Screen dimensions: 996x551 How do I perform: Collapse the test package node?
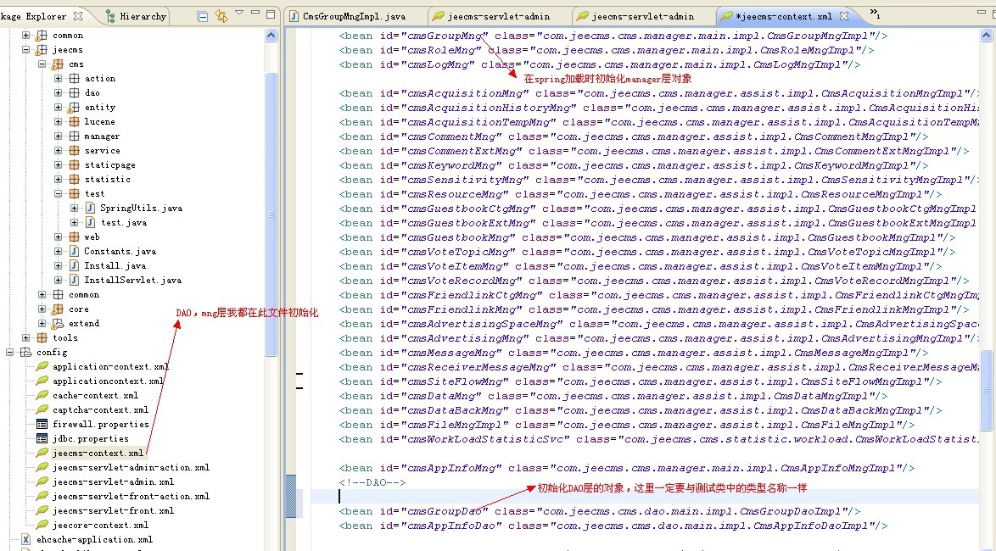pyautogui.click(x=58, y=193)
